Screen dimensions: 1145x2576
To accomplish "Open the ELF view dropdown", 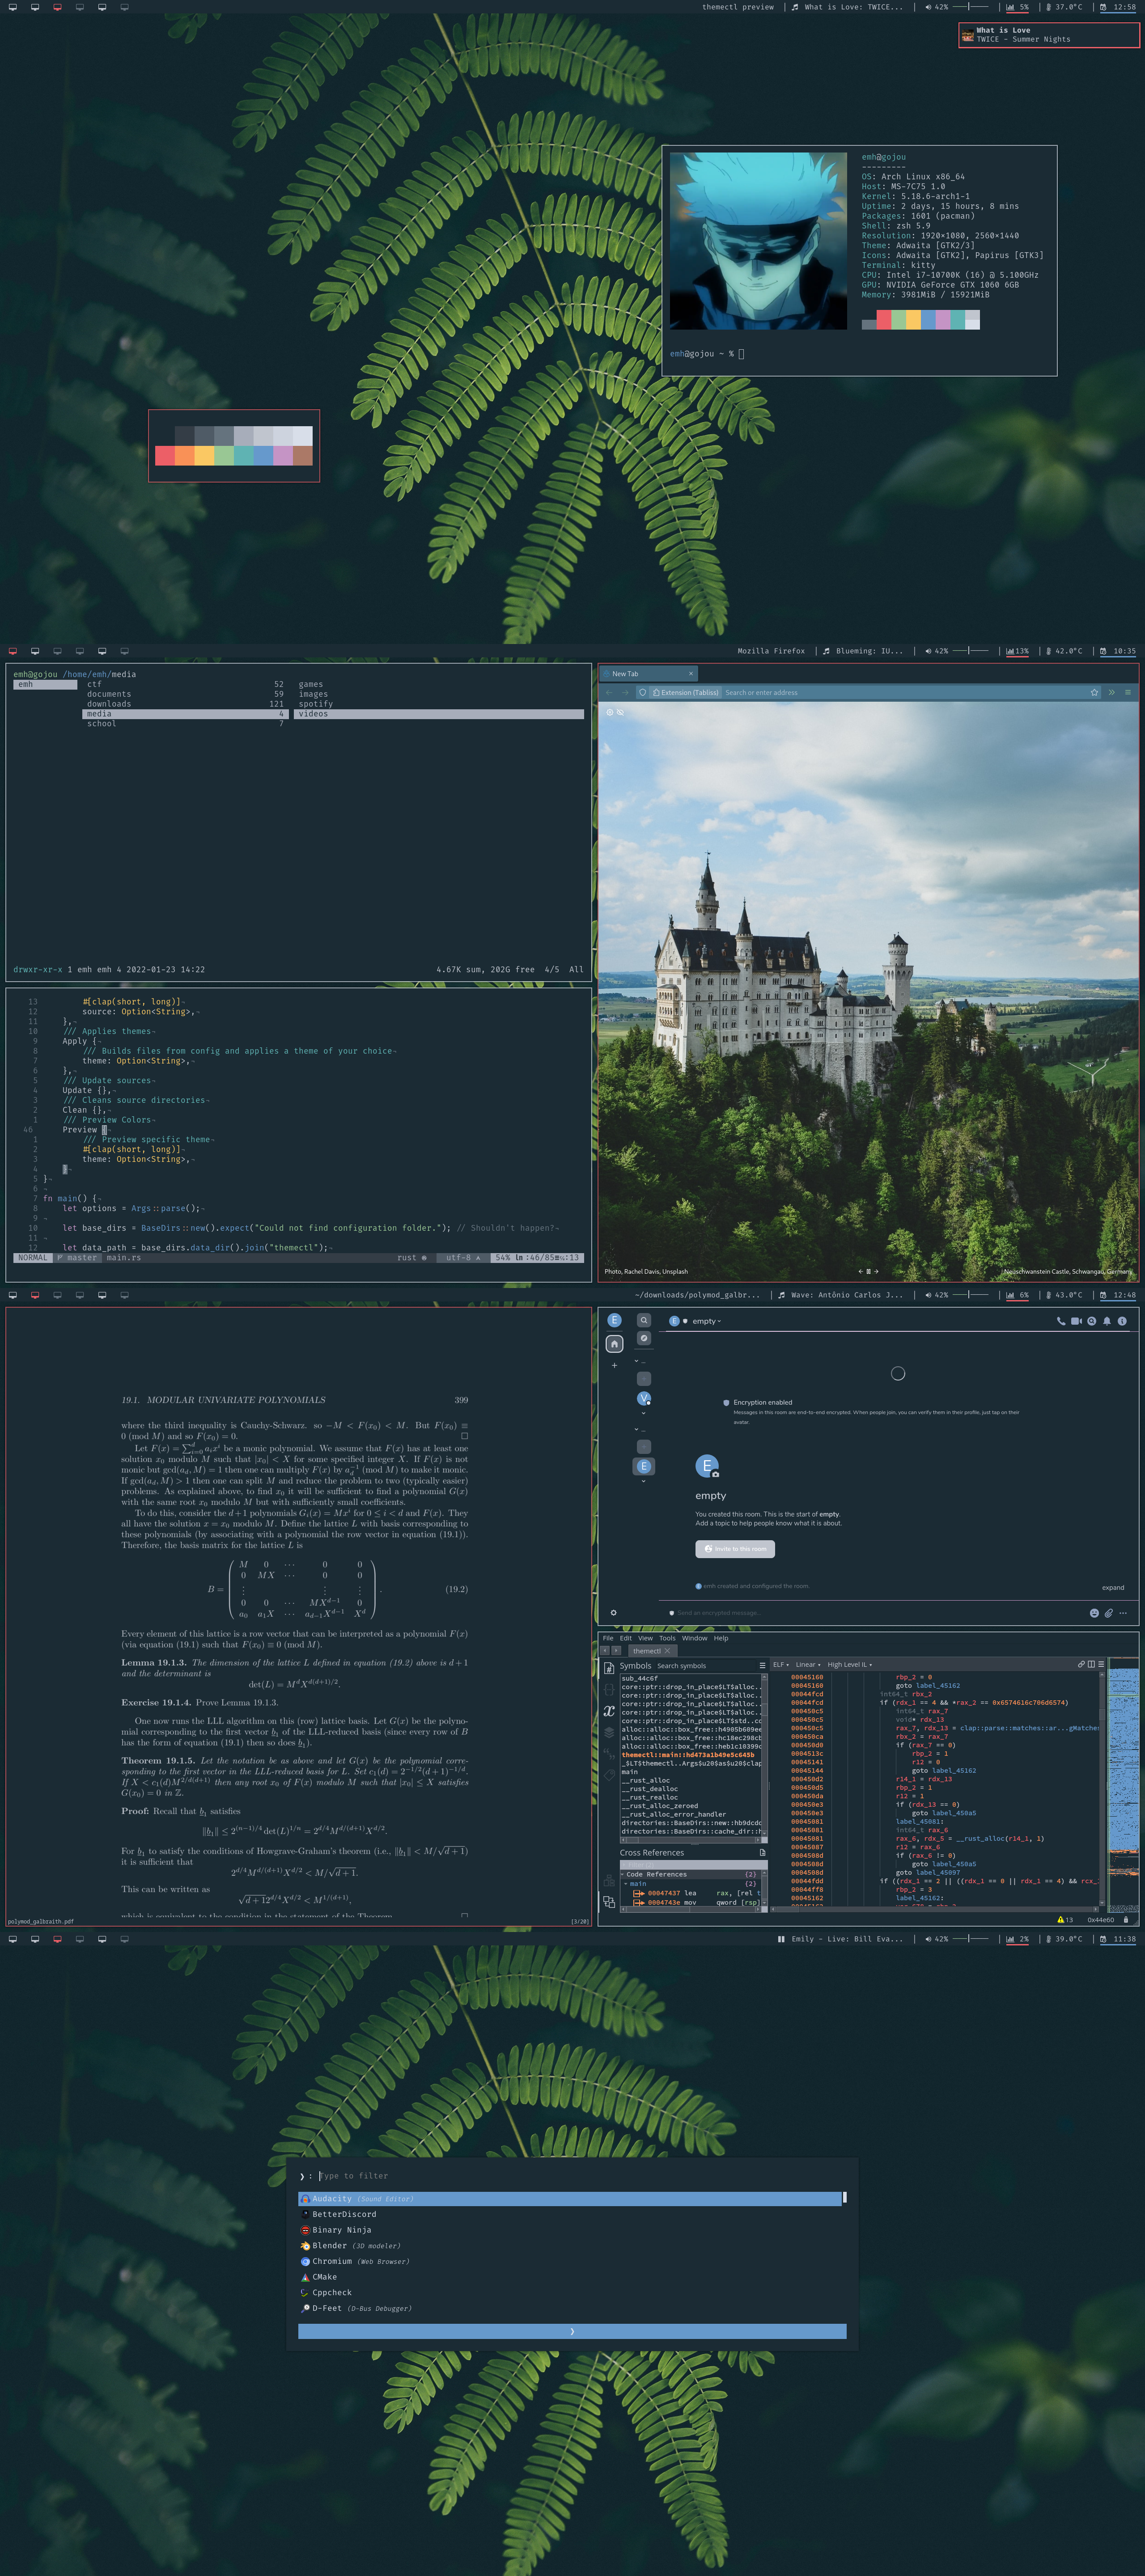I will (x=781, y=1665).
